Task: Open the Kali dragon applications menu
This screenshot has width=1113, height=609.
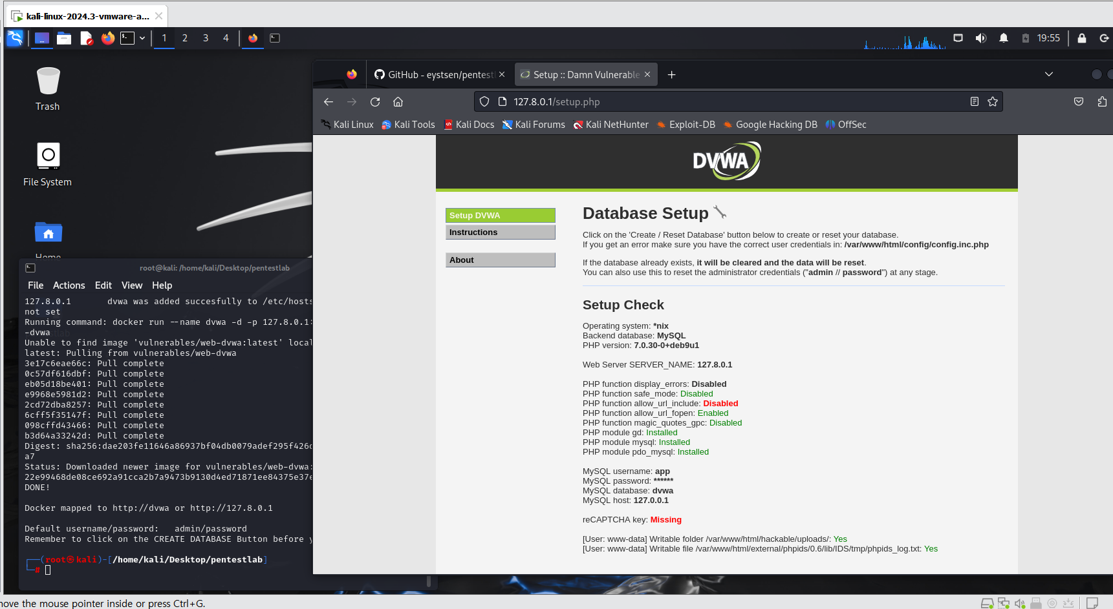Action: pos(15,38)
